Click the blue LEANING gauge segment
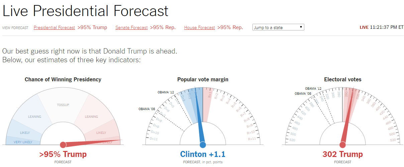This screenshot has height=167, width=404. pos(34,117)
